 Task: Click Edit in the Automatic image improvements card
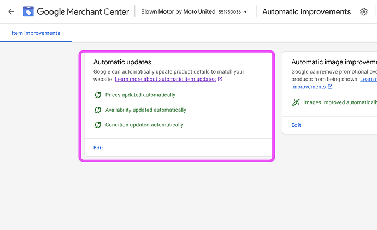[296, 125]
